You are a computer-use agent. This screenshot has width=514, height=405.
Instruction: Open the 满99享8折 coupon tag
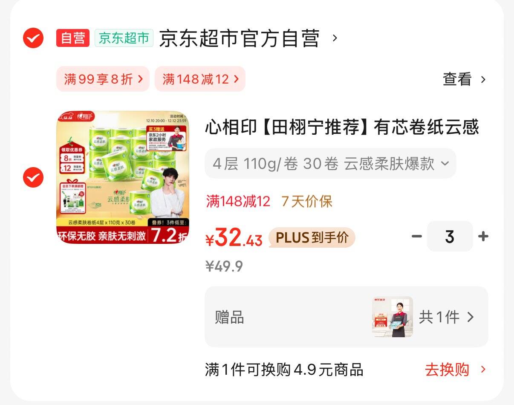(x=103, y=79)
